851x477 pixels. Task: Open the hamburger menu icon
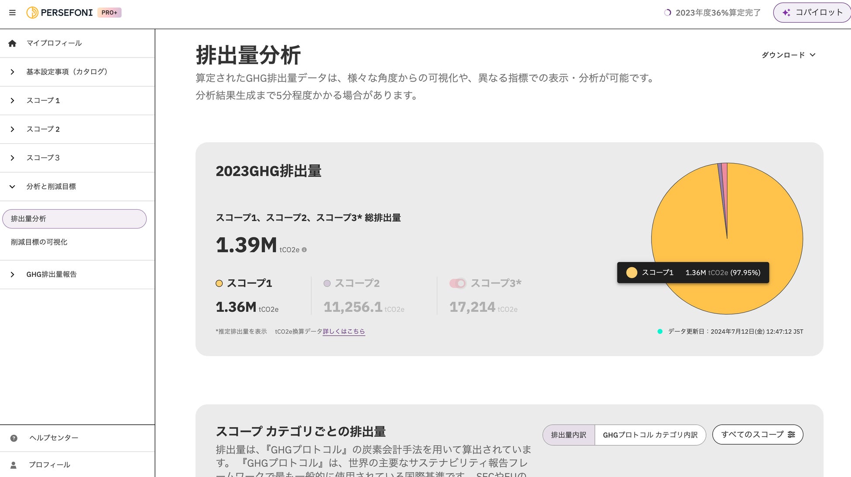point(12,13)
